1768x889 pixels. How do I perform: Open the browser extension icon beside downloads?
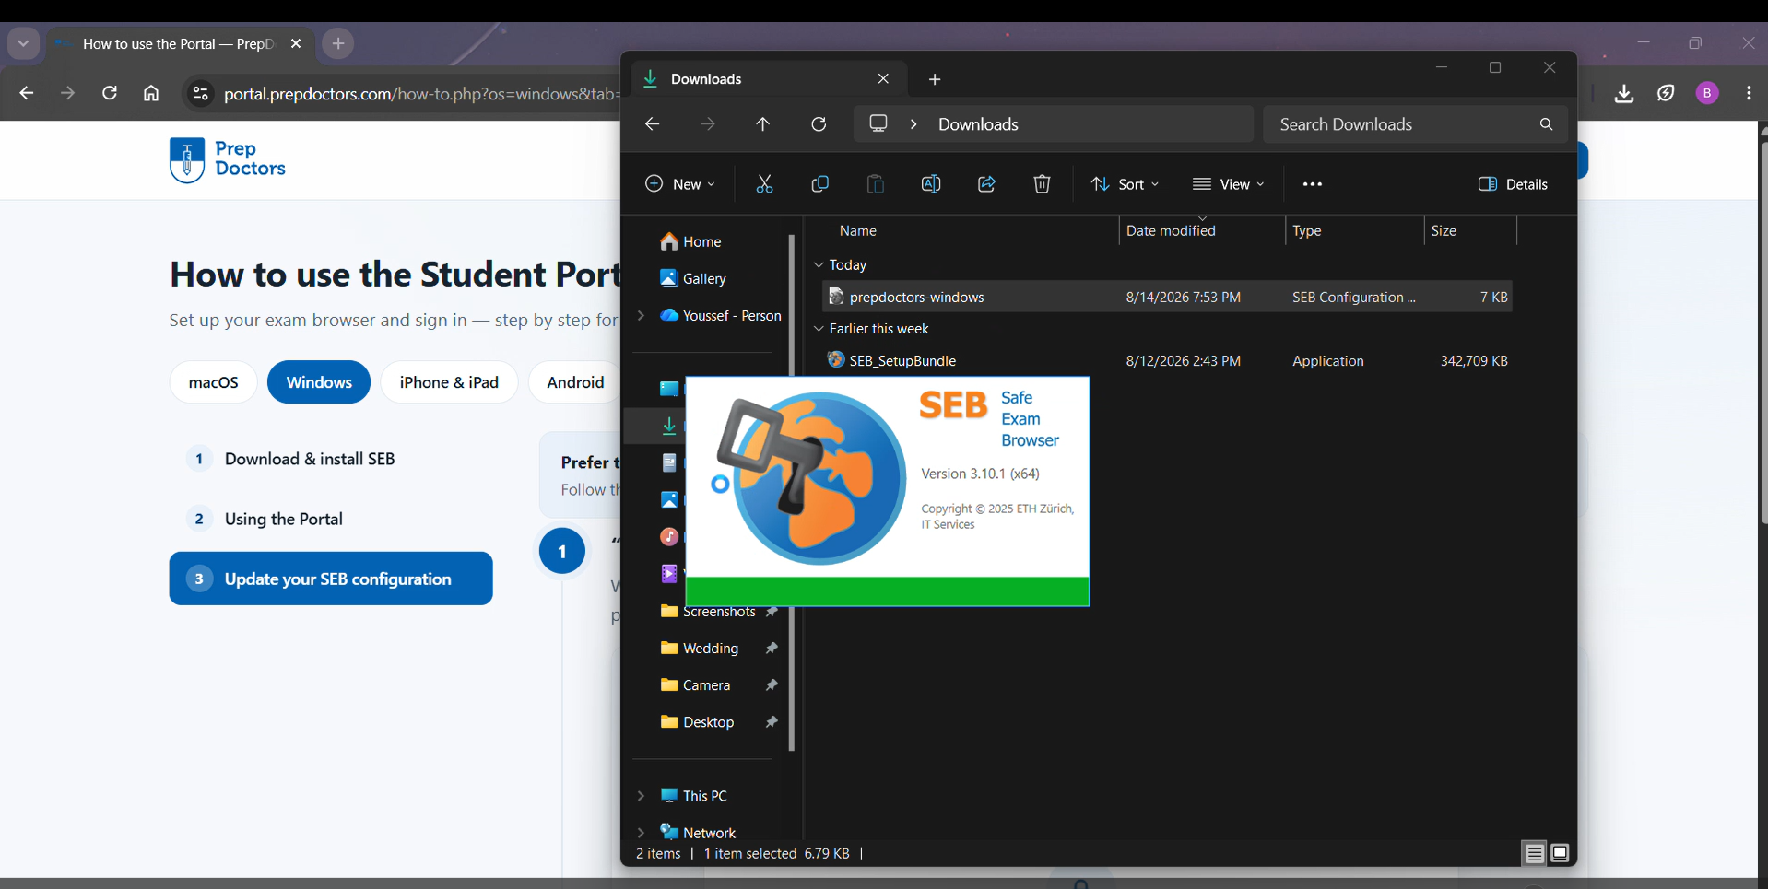1666,93
